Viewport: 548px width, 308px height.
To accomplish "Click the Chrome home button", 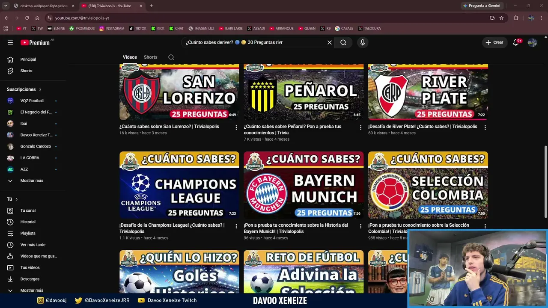I will click(37, 18).
